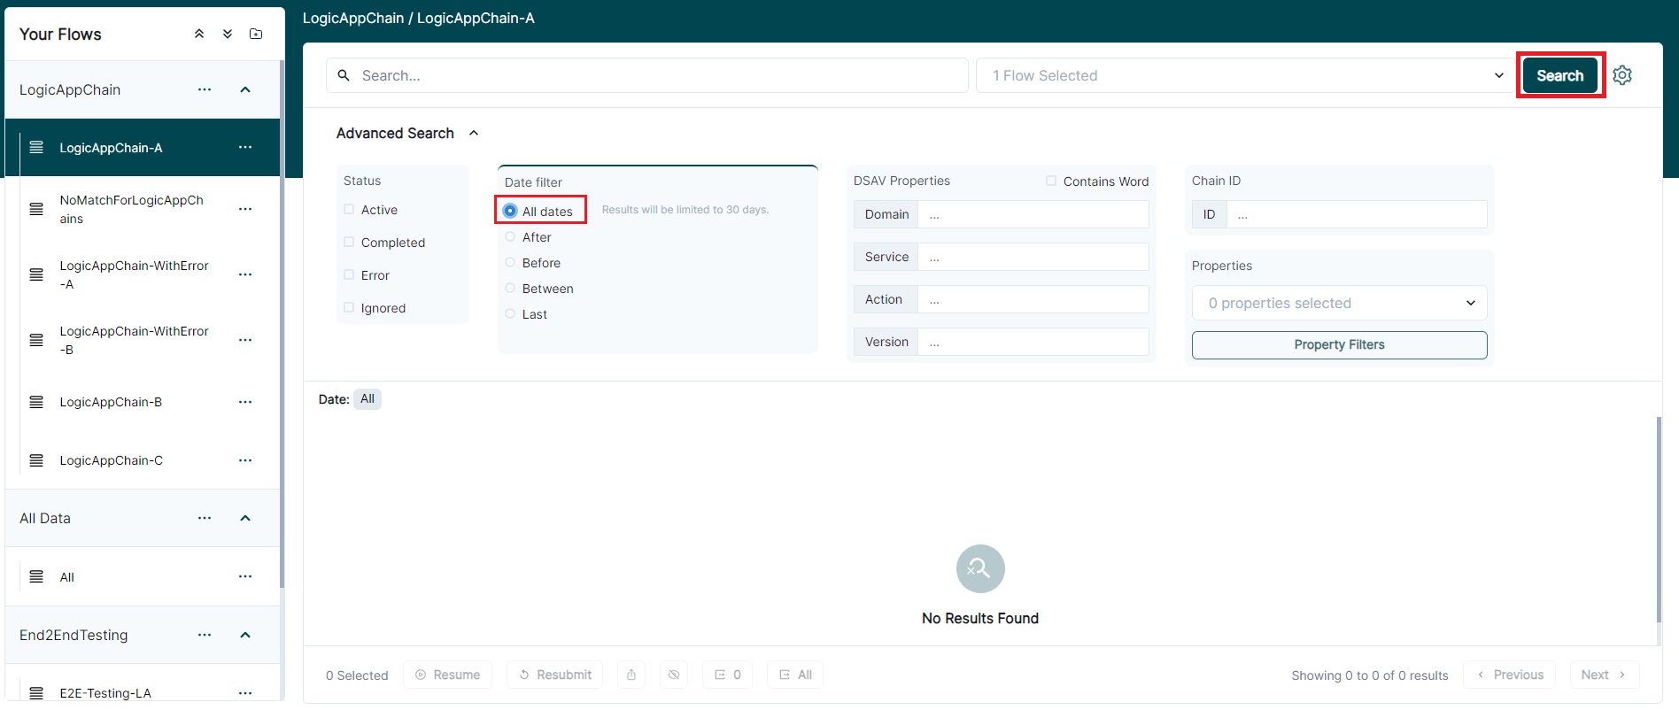Click the Action input field
The image size is (1679, 710).
[x=1033, y=299]
